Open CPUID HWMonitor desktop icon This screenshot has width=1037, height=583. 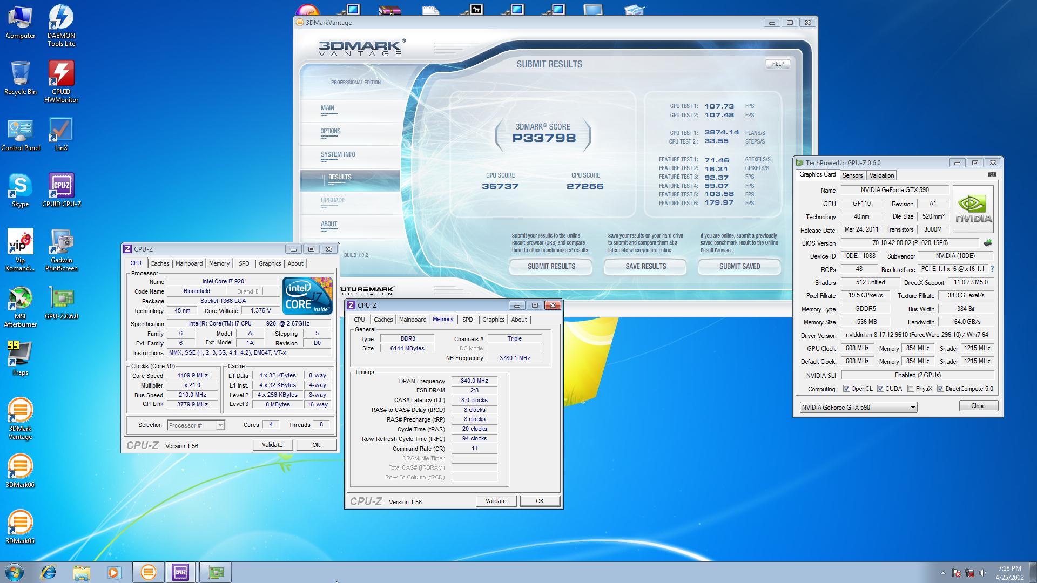click(x=61, y=74)
